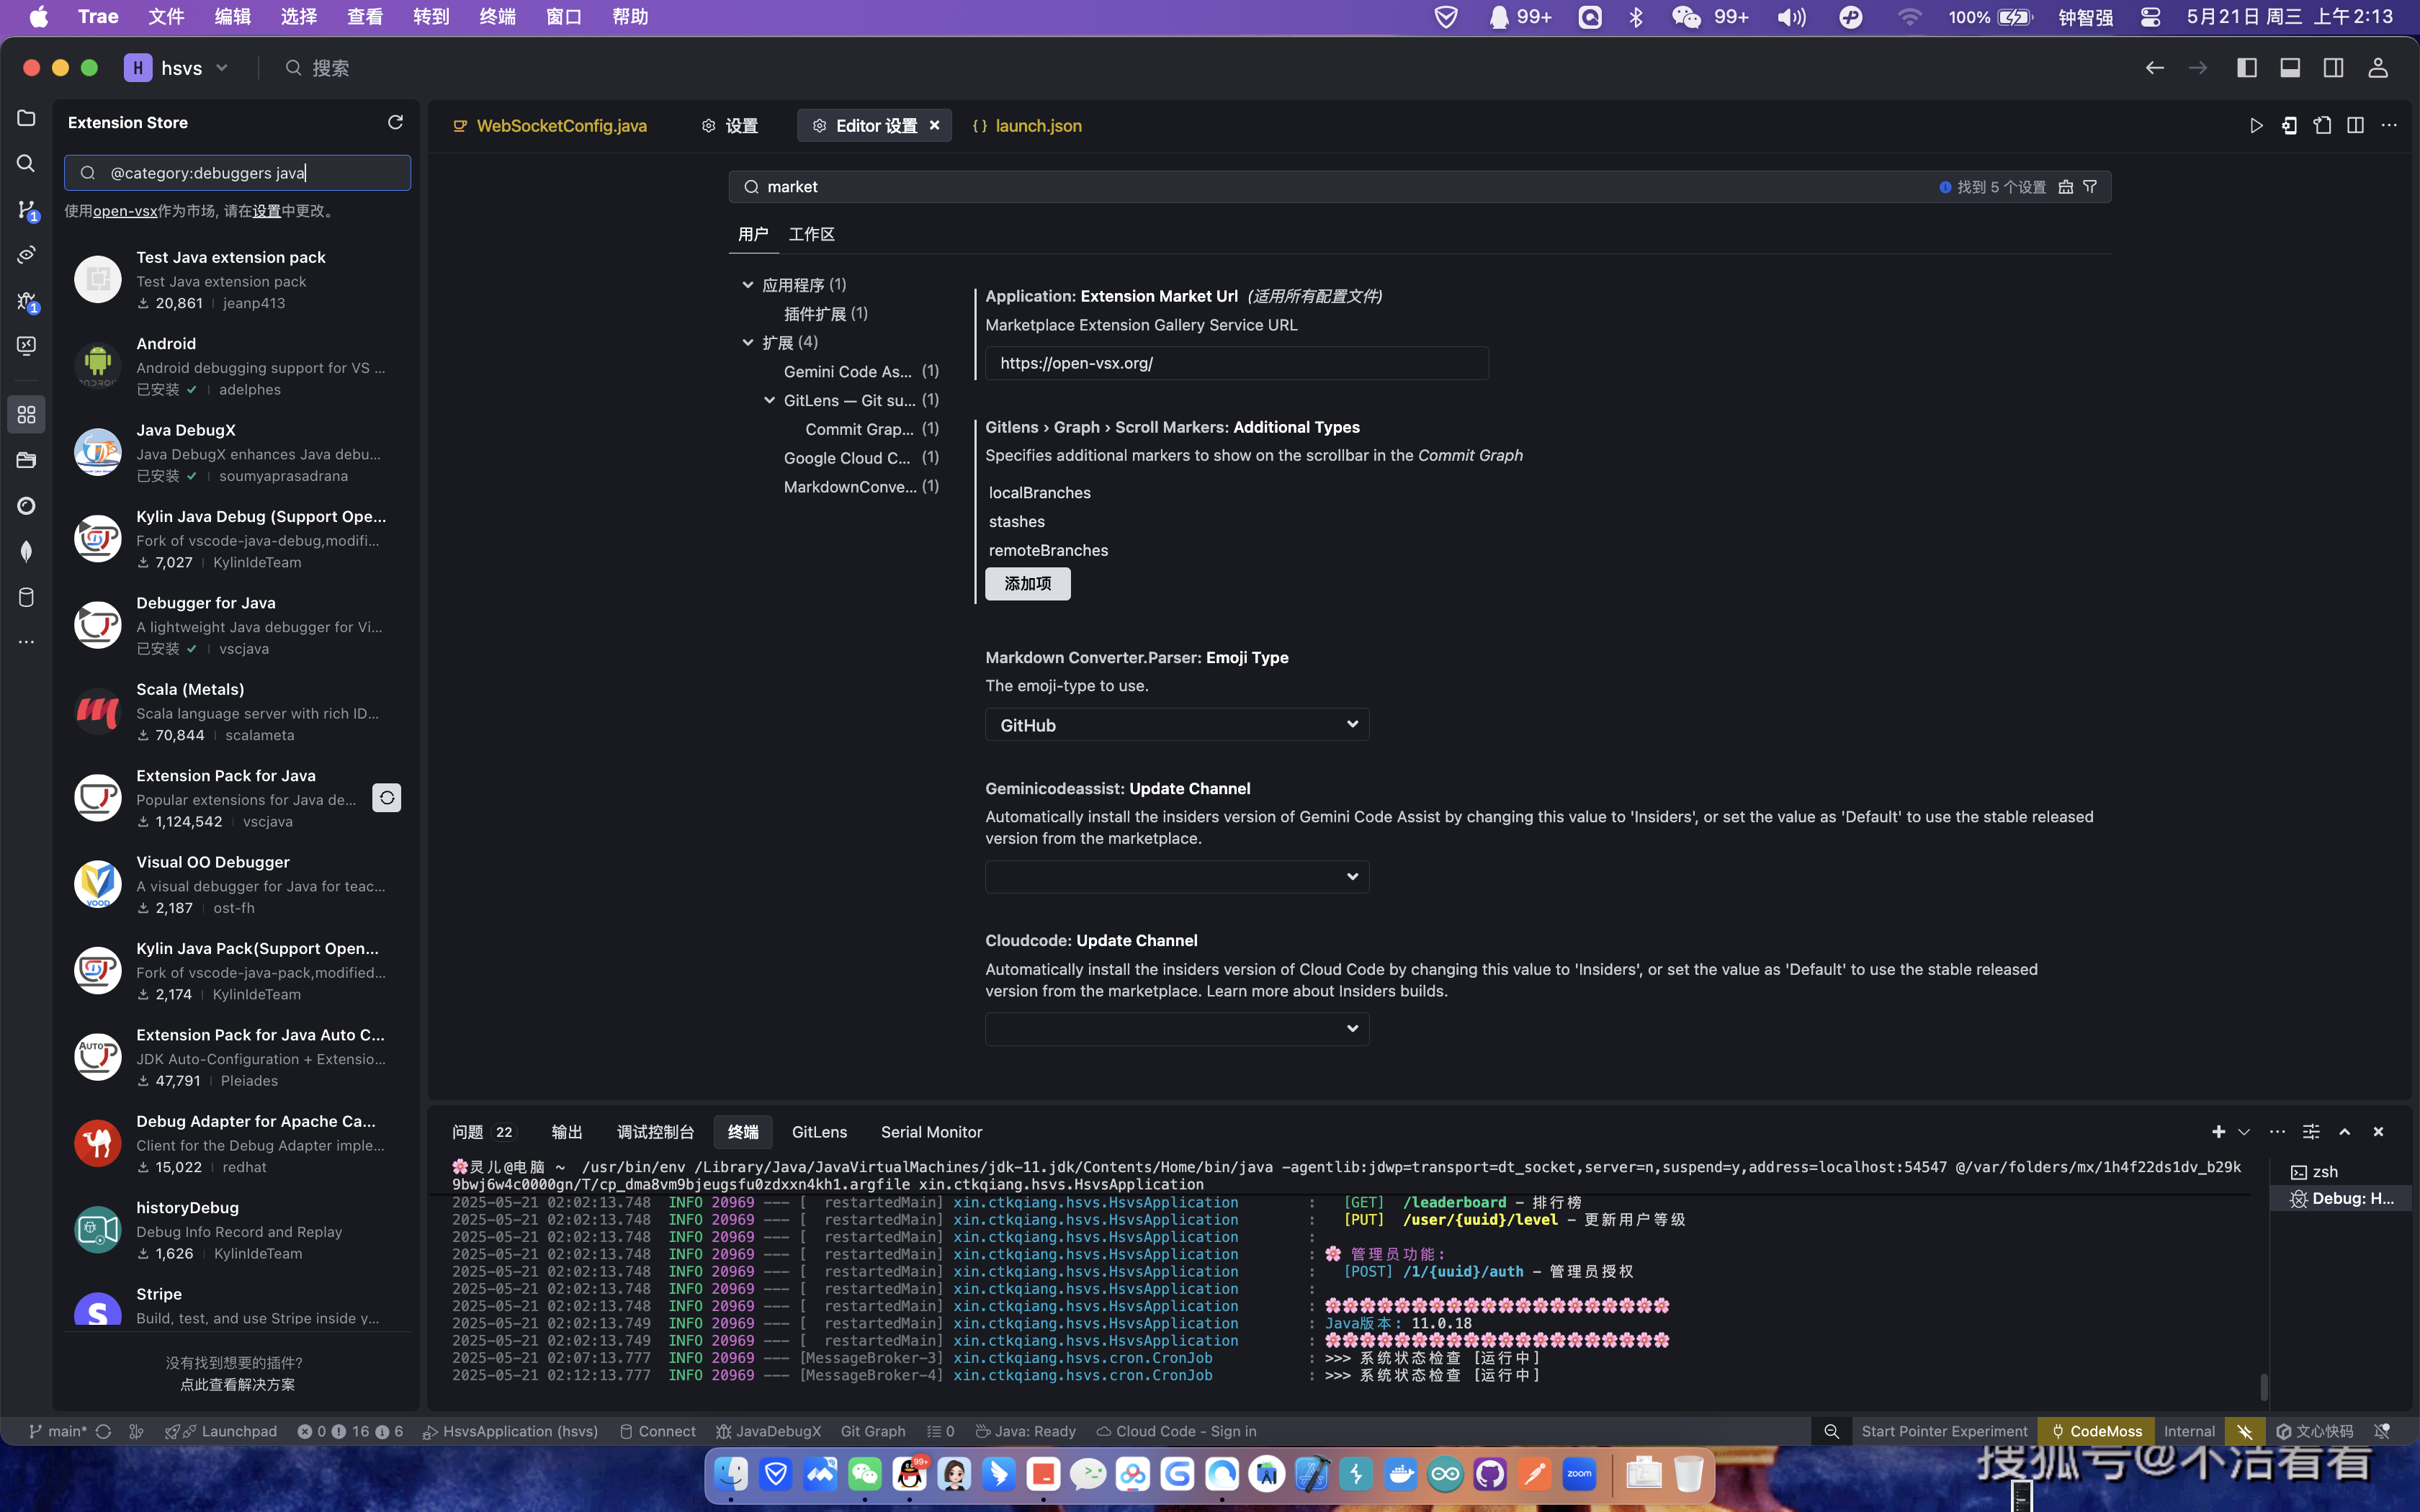
Task: Split the editor using the split icon
Action: (2355, 125)
